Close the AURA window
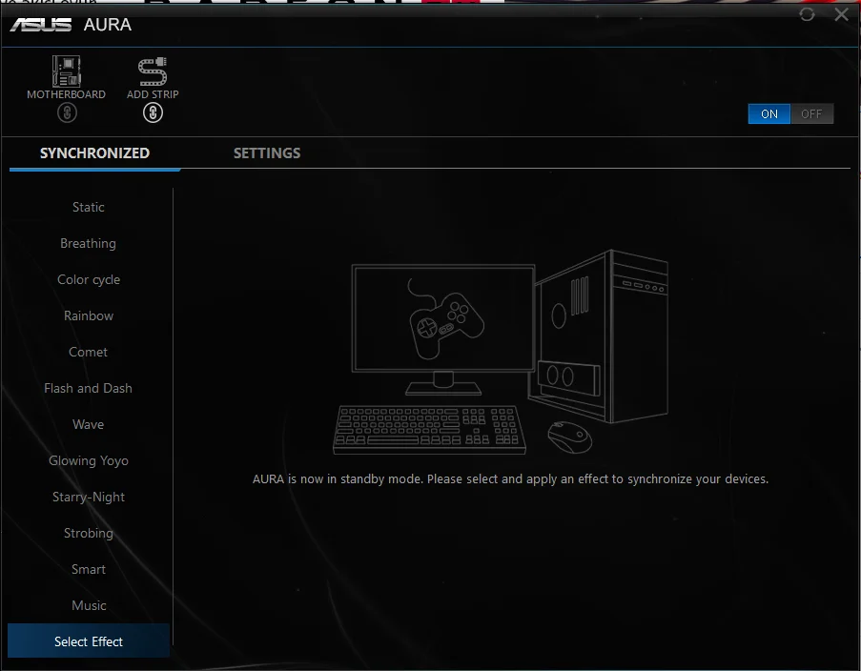Viewport: 861px width, 671px height. [x=841, y=14]
